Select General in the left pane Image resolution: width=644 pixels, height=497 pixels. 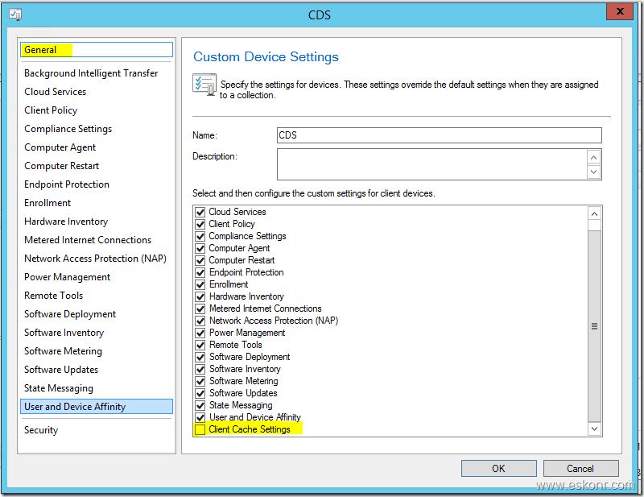(x=40, y=50)
